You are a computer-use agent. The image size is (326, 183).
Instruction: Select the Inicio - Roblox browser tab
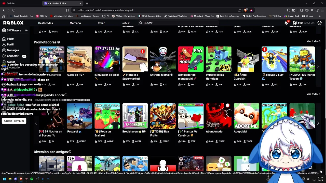tap(62, 3)
